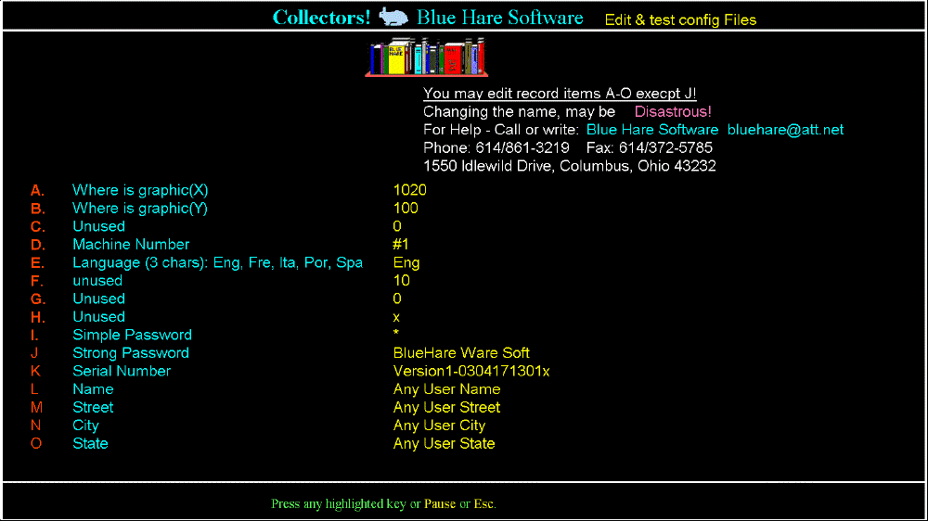Select key E. for Language setting

37,263
